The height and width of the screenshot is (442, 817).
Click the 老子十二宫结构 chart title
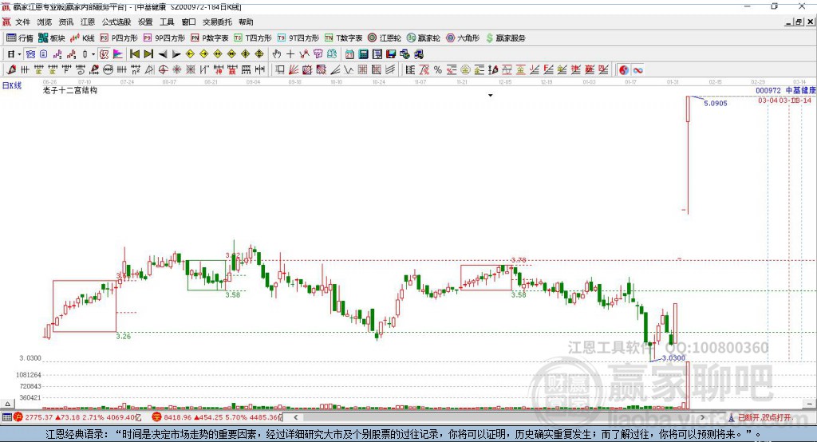point(70,90)
